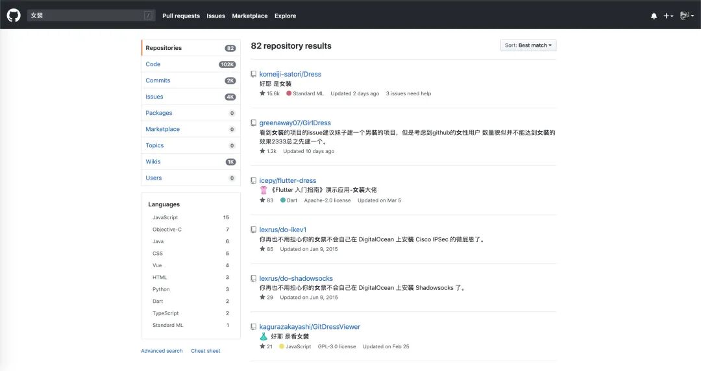Filter results by Dart language in sidebar
701x371 pixels.
click(x=191, y=301)
